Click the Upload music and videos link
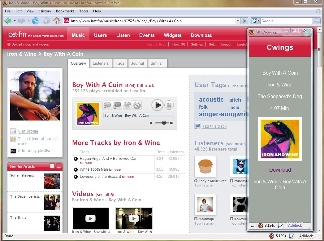This screenshot has width=324, height=241. [x=30, y=44]
